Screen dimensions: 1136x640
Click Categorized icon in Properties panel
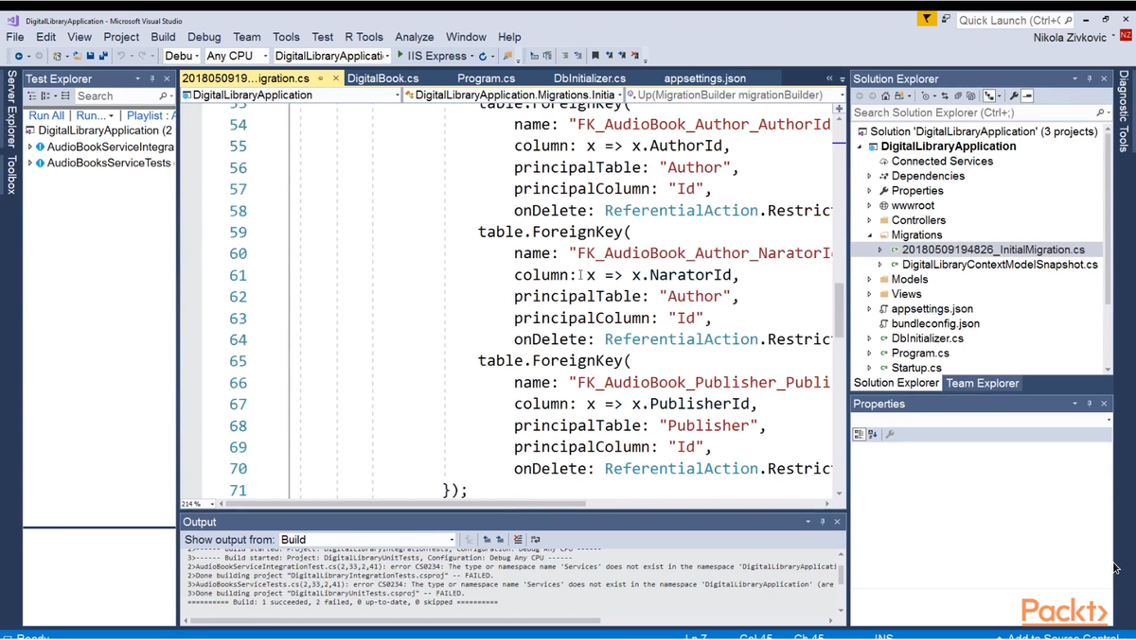(859, 434)
